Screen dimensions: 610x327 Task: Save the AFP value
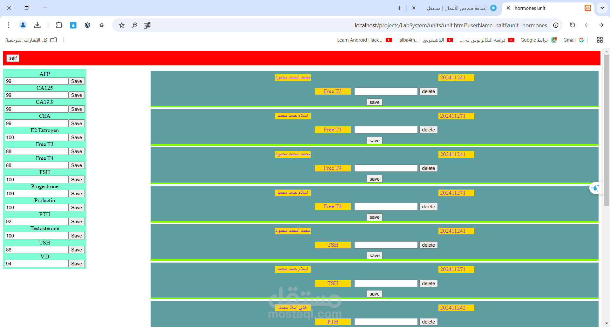(x=77, y=81)
